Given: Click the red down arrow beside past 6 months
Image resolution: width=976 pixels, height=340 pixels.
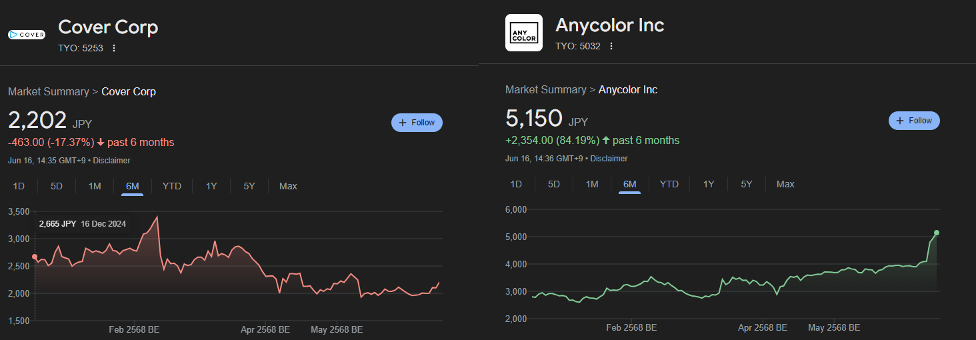Looking at the screenshot, I should click(x=101, y=142).
